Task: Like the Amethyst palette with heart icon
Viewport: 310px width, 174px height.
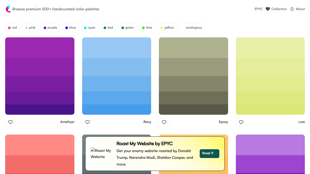Action: tap(10, 122)
